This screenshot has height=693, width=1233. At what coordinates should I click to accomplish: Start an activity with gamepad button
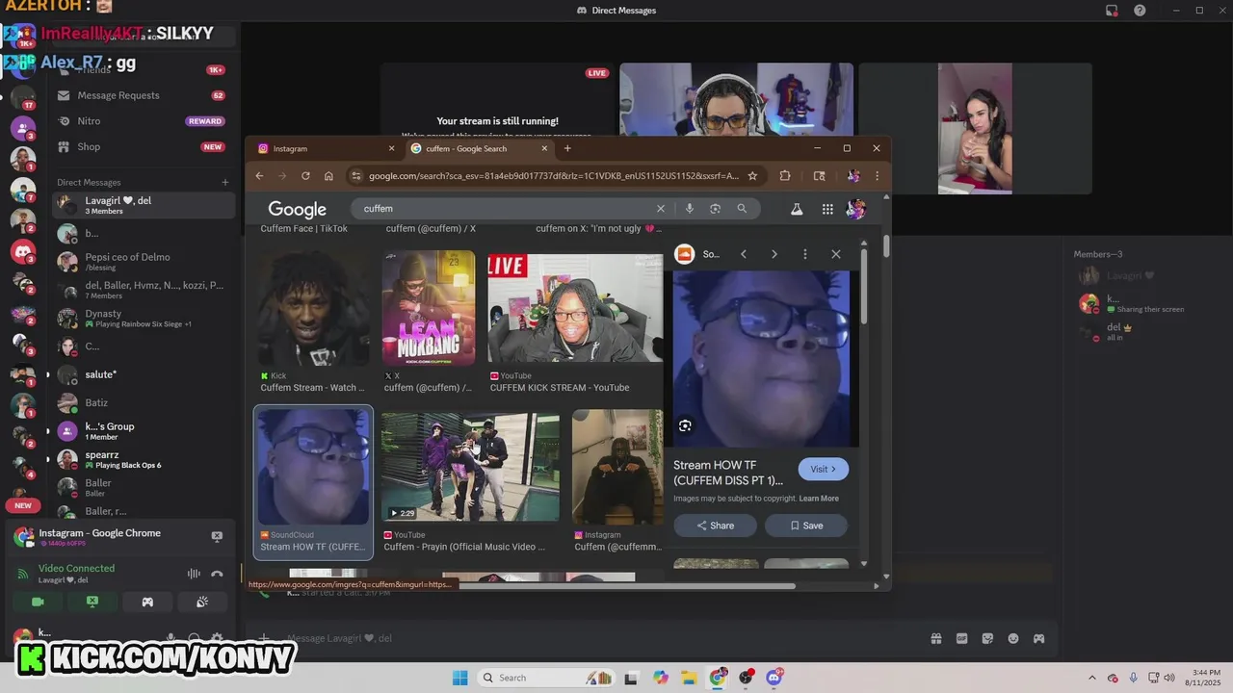point(147,602)
